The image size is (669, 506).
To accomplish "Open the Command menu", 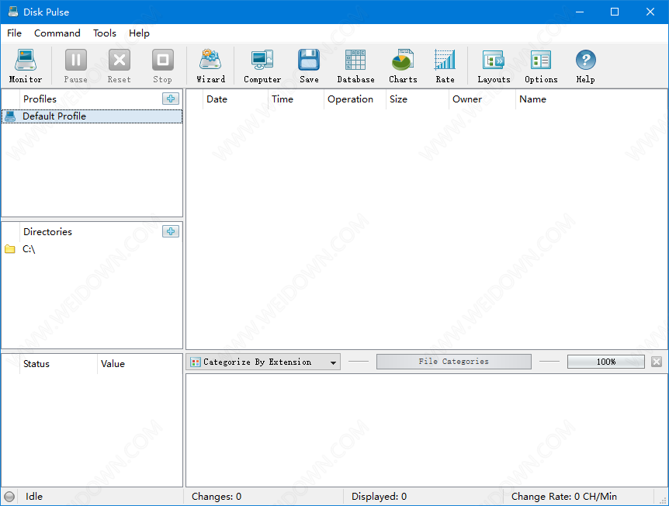I will tap(57, 33).
